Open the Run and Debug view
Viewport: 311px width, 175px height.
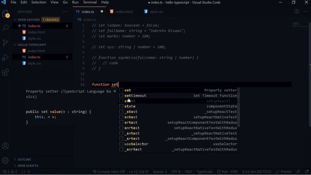5,57
